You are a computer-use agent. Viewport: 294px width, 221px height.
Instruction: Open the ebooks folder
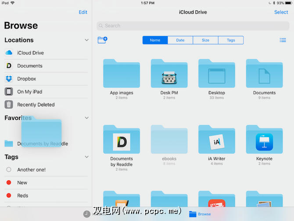tap(169, 139)
